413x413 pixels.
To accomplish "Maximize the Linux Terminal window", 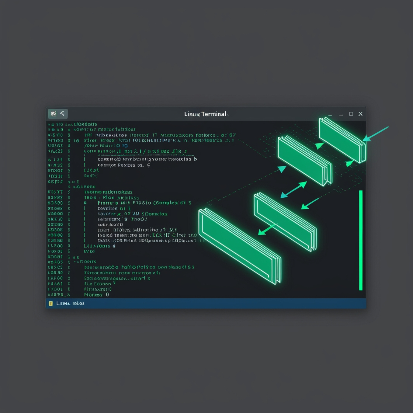I will 351,114.
